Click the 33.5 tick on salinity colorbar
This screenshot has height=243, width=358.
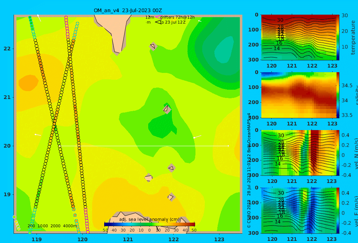pyautogui.click(x=347, y=115)
